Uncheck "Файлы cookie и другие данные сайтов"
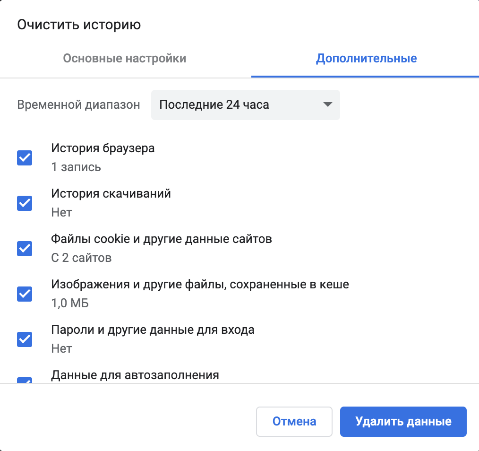The height and width of the screenshot is (451, 479). (x=24, y=248)
